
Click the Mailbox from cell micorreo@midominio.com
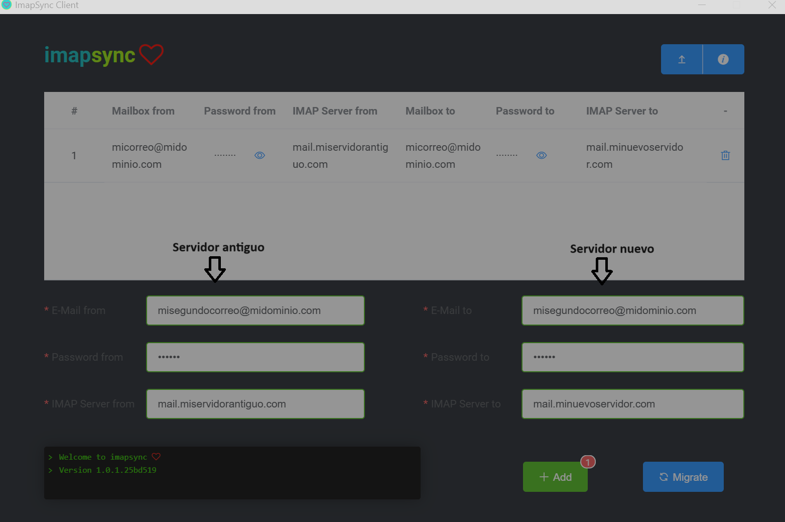point(150,156)
